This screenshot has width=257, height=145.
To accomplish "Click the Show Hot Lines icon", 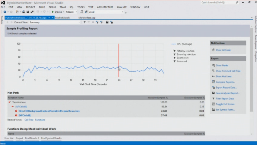I will point(213,76).
